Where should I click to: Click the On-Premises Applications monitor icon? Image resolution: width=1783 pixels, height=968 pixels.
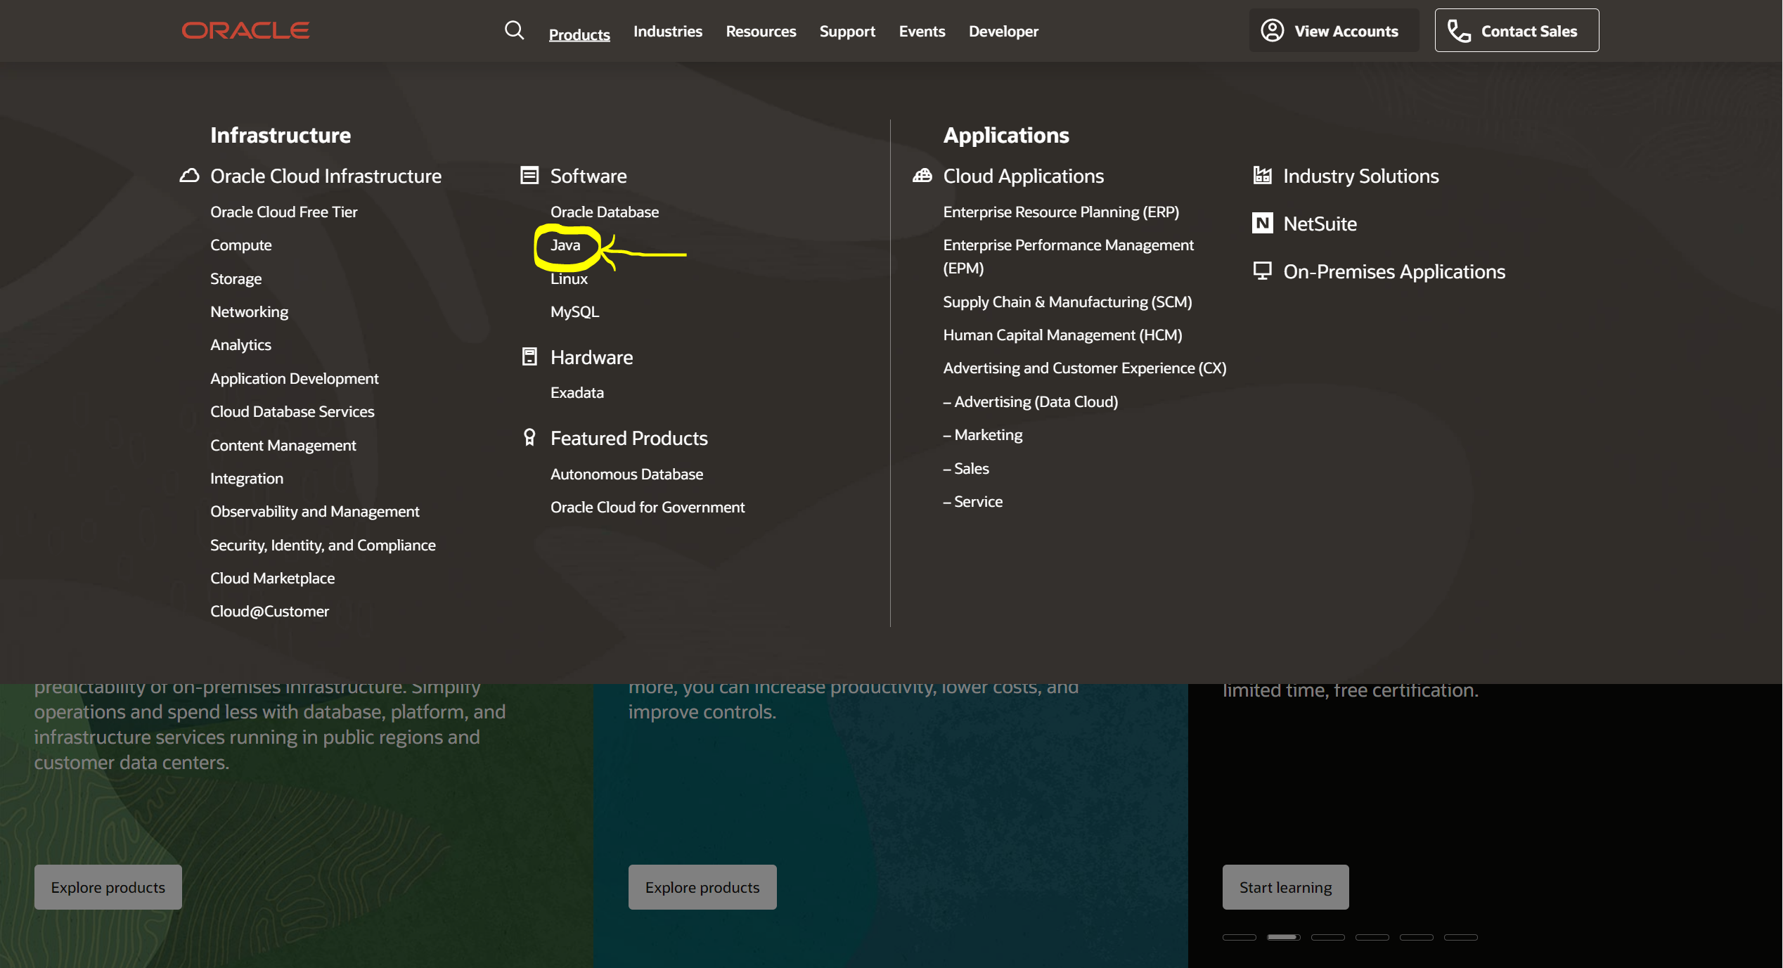click(1262, 271)
